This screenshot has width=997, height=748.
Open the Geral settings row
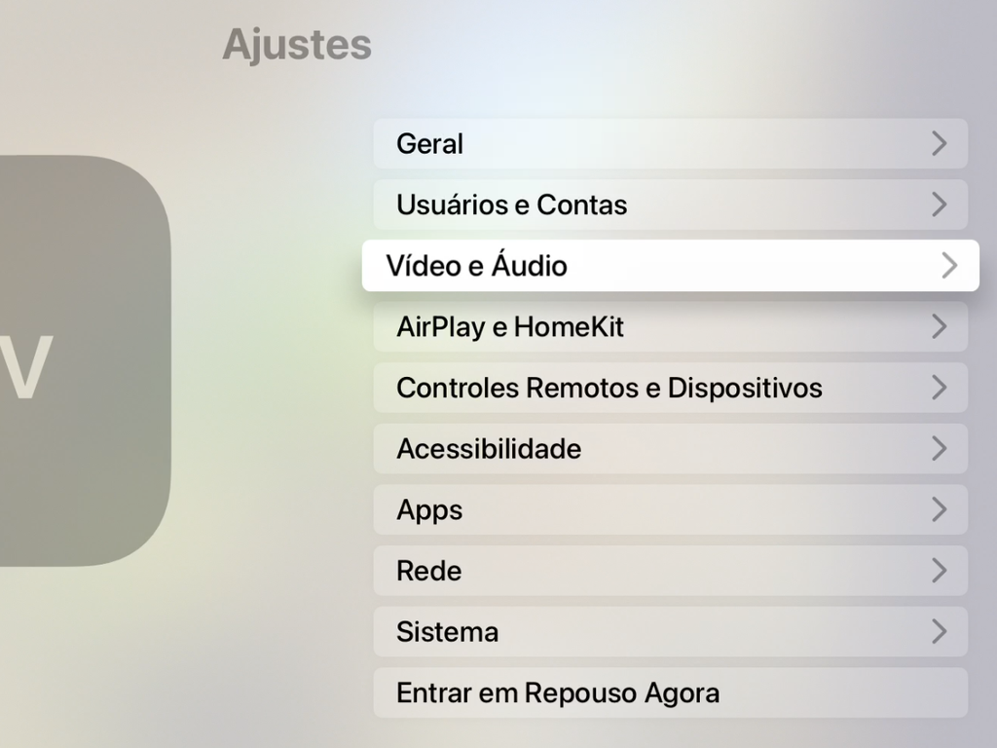pyautogui.click(x=670, y=144)
